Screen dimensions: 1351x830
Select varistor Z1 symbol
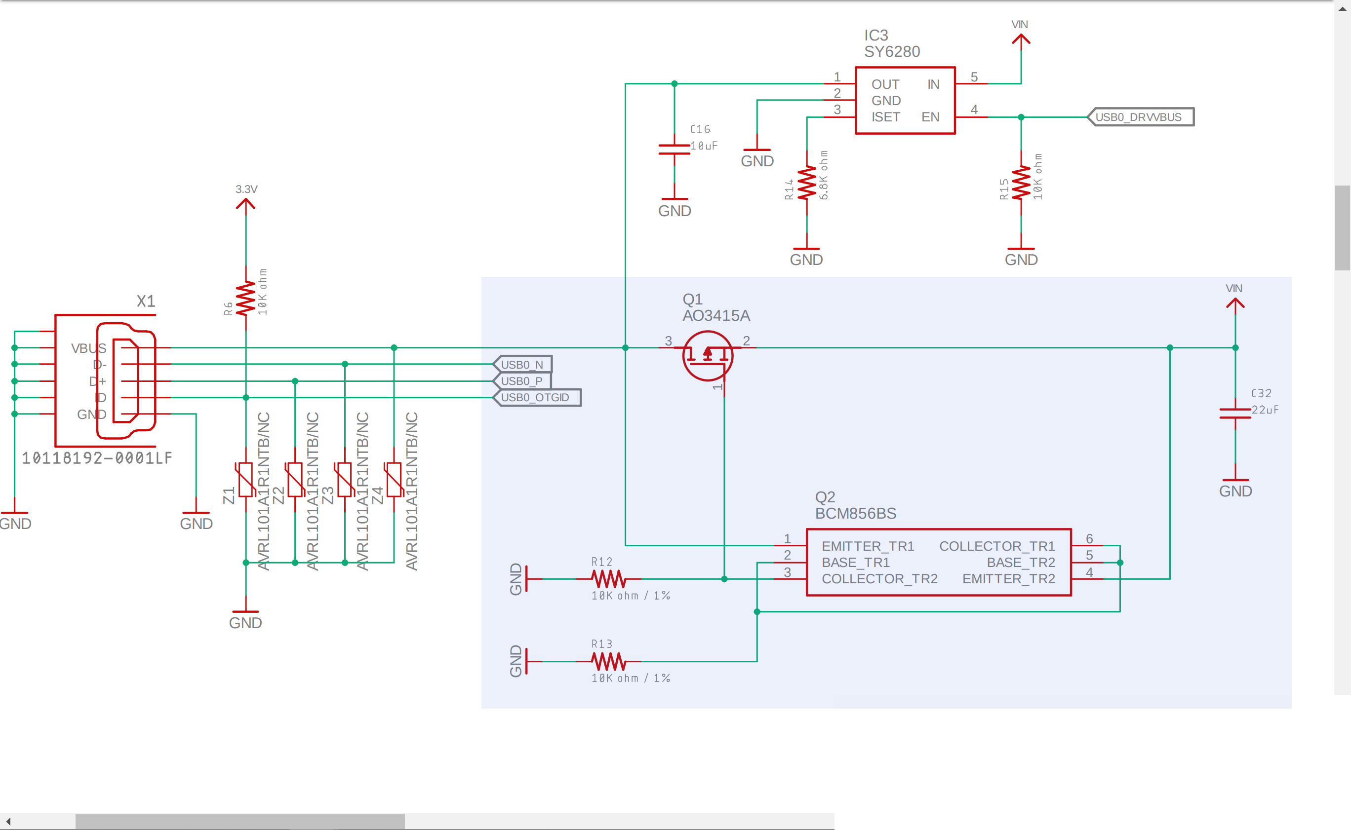tap(245, 479)
